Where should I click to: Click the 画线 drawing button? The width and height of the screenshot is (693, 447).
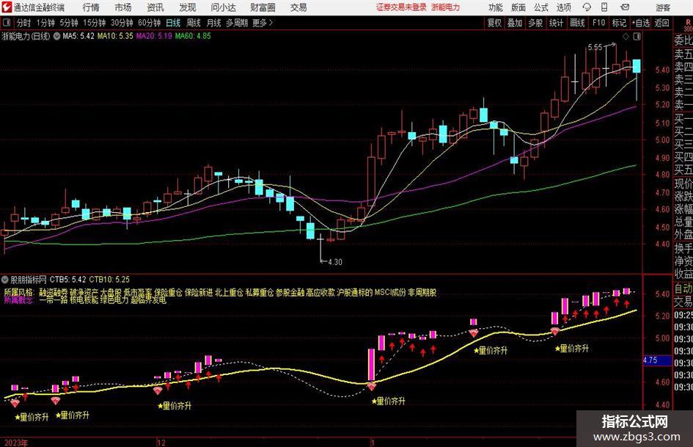tap(577, 23)
